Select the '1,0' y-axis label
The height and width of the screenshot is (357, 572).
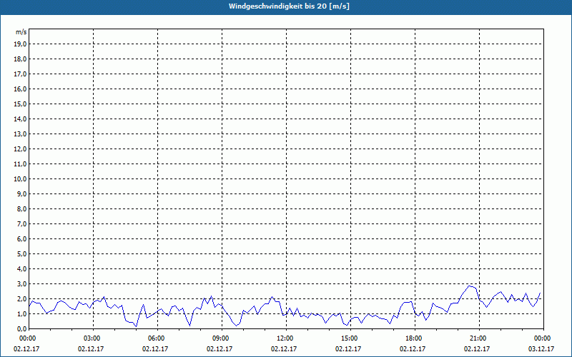click(x=21, y=313)
